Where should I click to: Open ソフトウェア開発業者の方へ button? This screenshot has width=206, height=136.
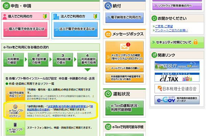(x=177, y=6)
